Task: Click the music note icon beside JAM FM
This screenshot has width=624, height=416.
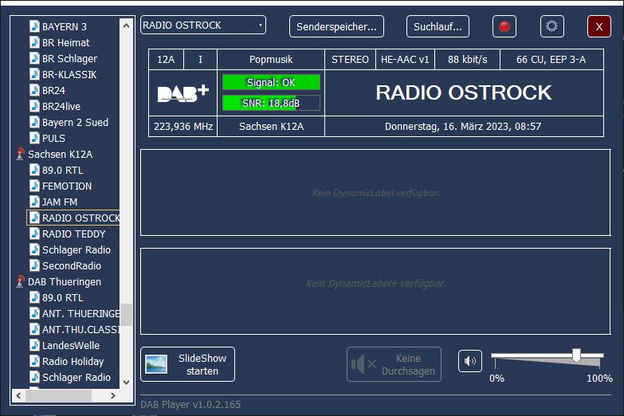Action: pyautogui.click(x=34, y=202)
